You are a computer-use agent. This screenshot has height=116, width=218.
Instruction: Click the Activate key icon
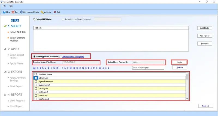pyautogui.click(x=42, y=12)
